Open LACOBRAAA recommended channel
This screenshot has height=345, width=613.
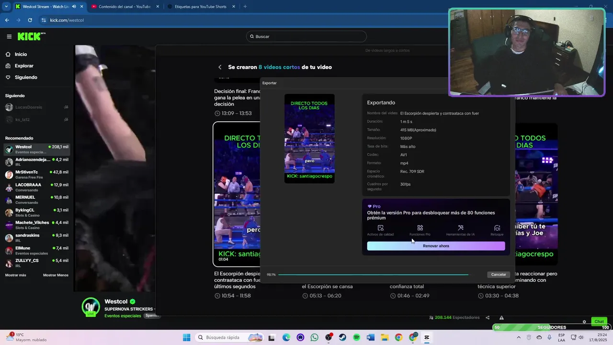click(x=37, y=187)
